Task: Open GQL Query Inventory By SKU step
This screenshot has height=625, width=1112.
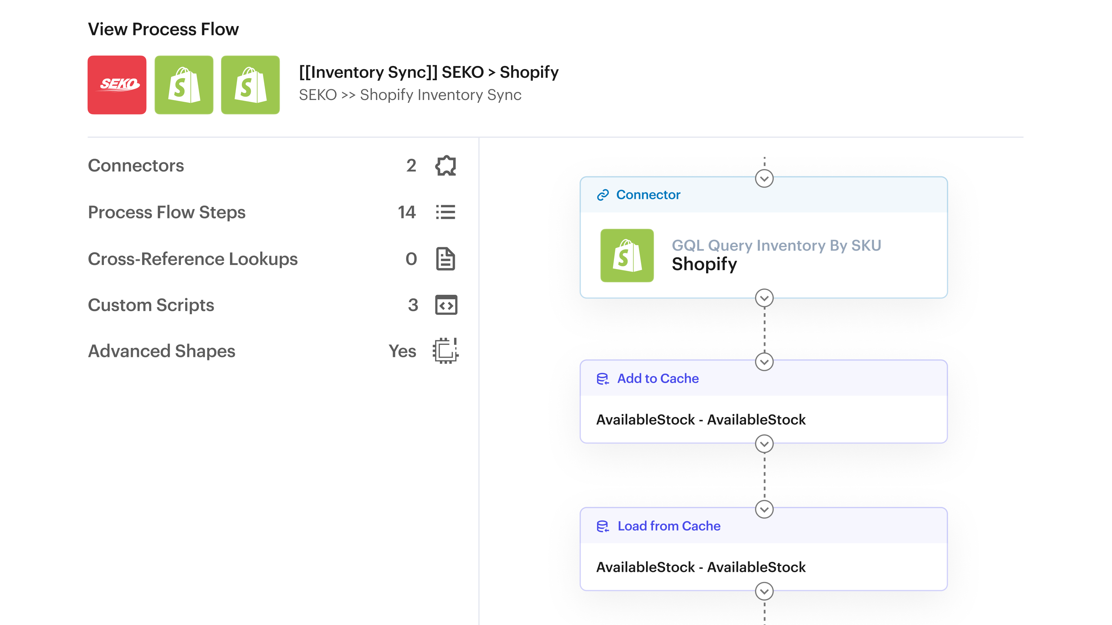Action: 776,245
